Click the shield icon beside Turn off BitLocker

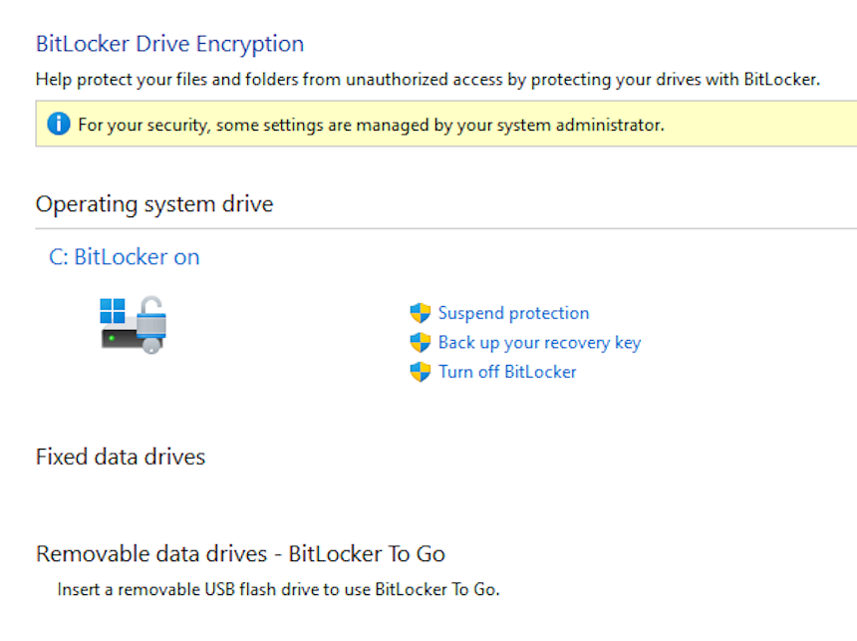[421, 372]
